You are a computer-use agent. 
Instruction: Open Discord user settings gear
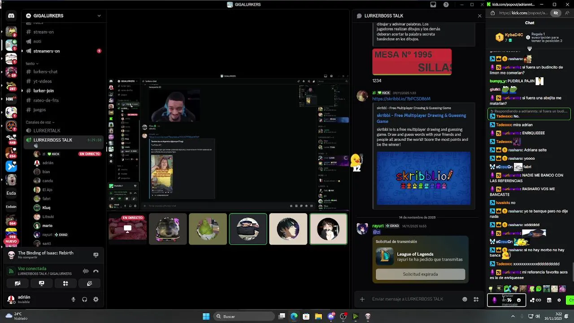point(96,299)
